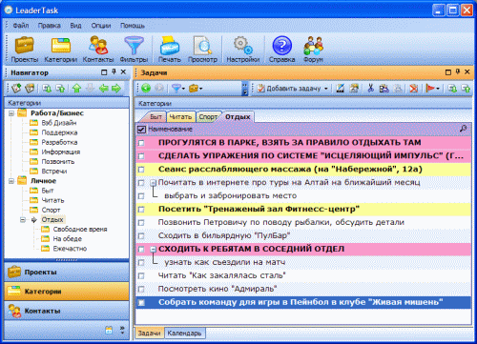
Task: Open the Контакты navigator section
Action: pos(67,311)
